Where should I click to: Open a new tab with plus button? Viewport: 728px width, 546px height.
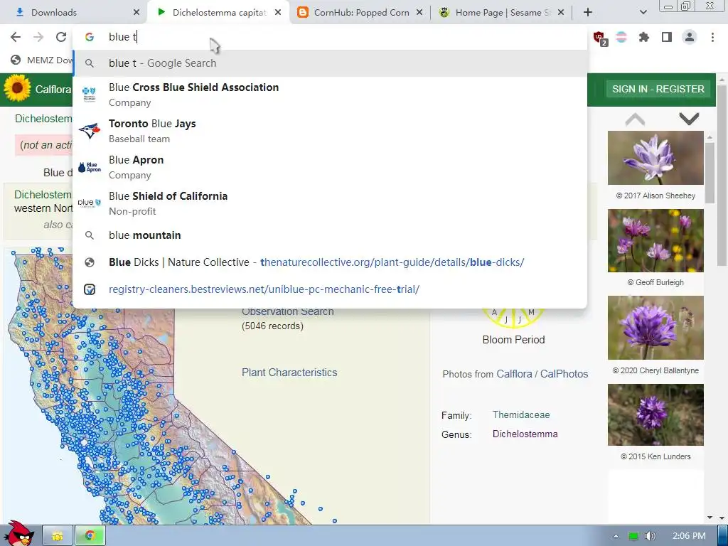coord(588,13)
